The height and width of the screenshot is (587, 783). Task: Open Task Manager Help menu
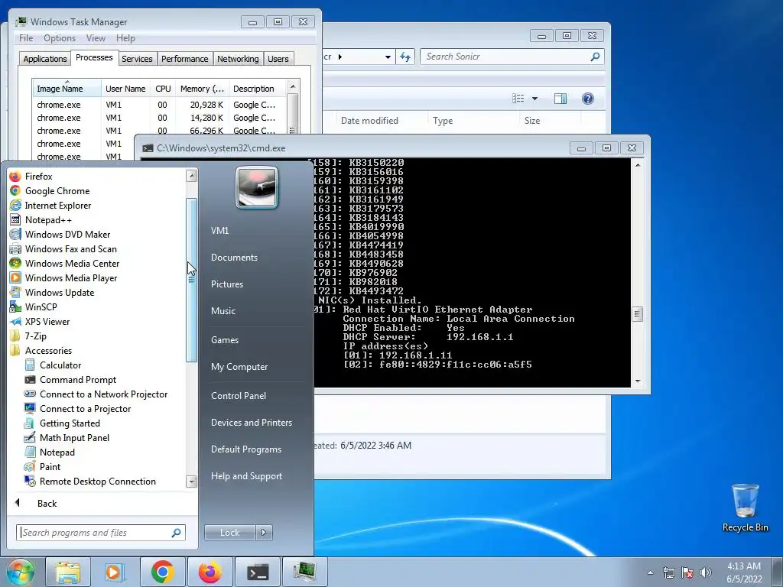pos(125,38)
